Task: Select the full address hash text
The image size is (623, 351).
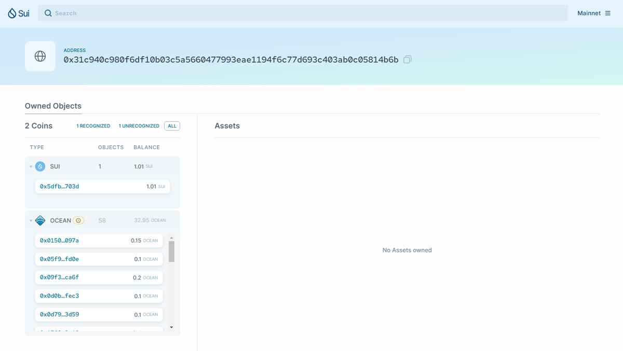Action: (x=231, y=60)
